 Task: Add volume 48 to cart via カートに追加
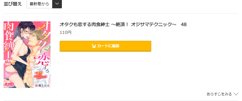[105, 46]
